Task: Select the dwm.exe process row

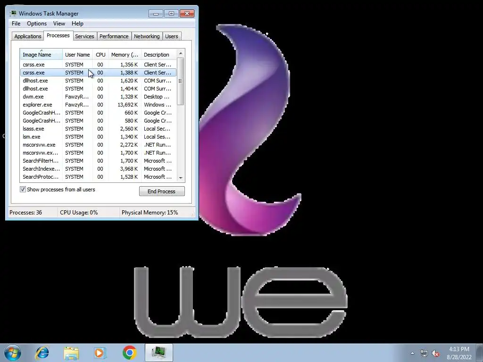Action: coord(98,97)
